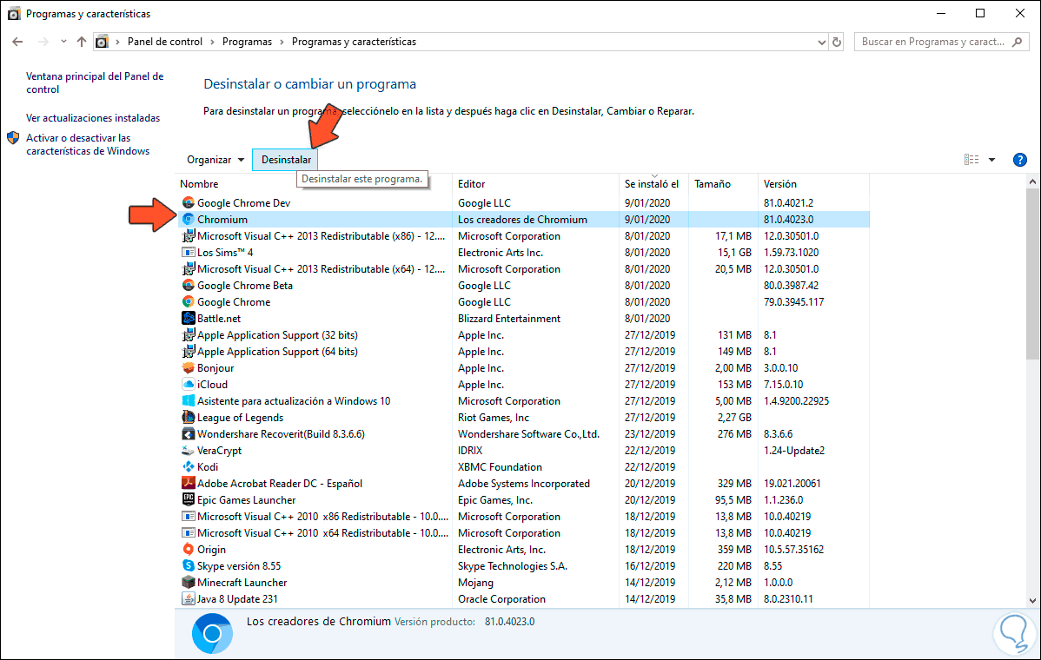The image size is (1041, 660).
Task: Expand the chevron after Panel de control
Action: tap(212, 42)
